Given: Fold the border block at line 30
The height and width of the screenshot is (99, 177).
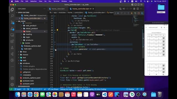Looking at the screenshot, I should [x=55, y=32].
